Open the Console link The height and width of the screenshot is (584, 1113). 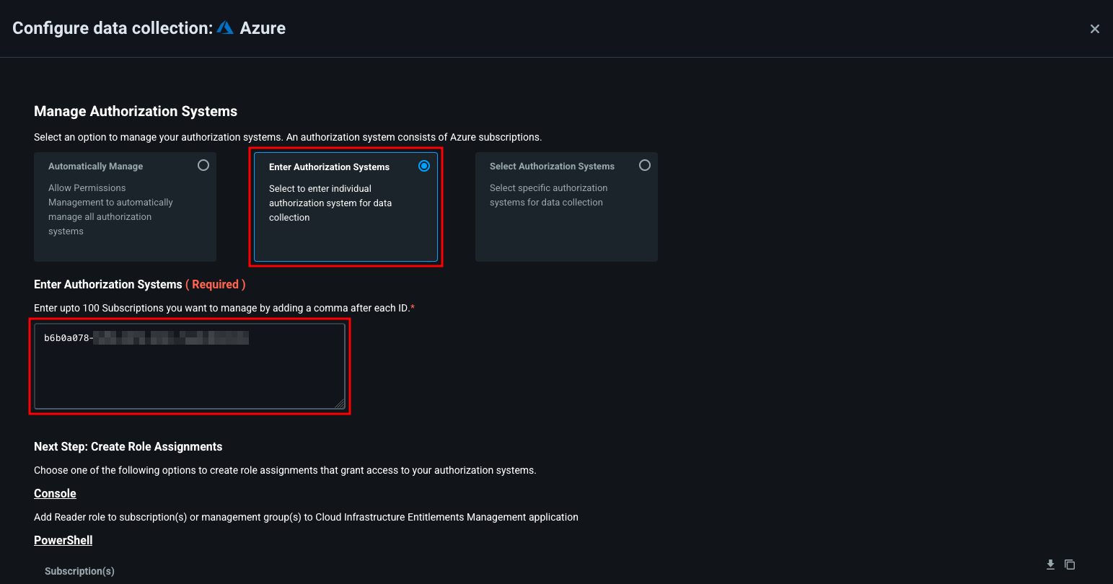(x=55, y=493)
